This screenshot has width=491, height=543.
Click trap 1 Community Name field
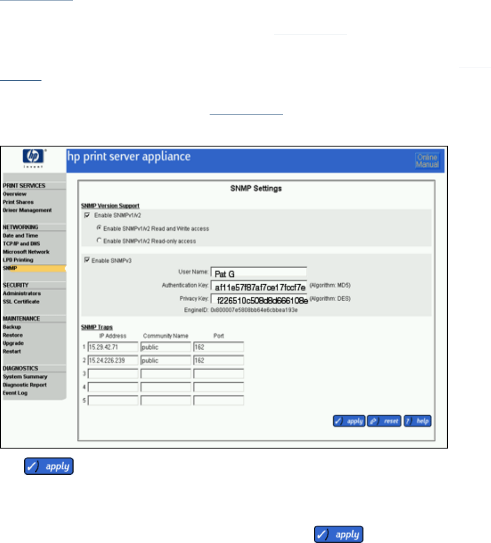point(166,347)
